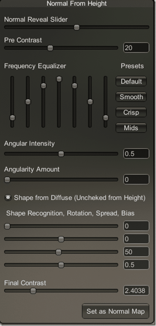Click the Normal Reveal Slider handle

pos(77,27)
